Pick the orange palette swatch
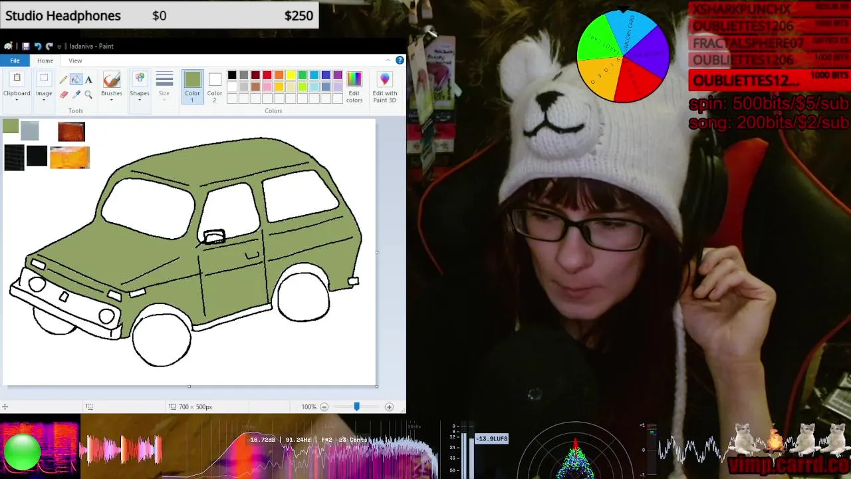 pyautogui.click(x=279, y=75)
